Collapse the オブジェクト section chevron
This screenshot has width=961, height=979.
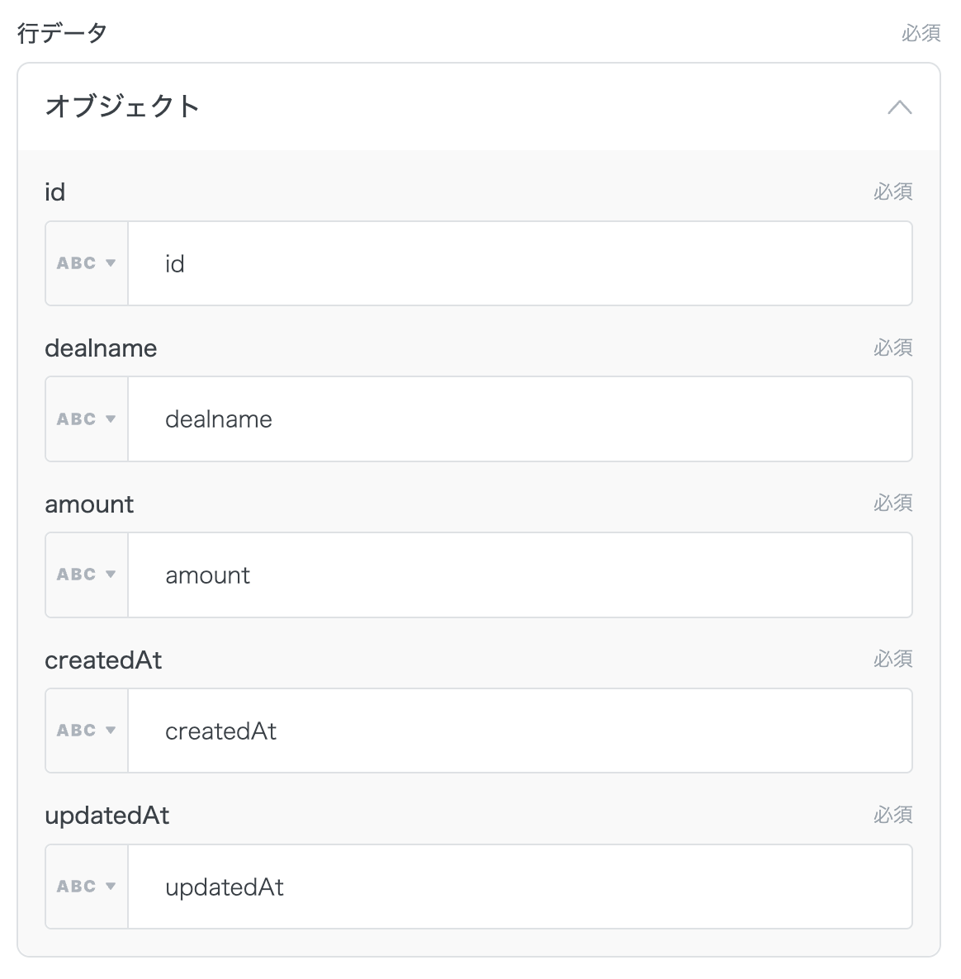point(899,107)
